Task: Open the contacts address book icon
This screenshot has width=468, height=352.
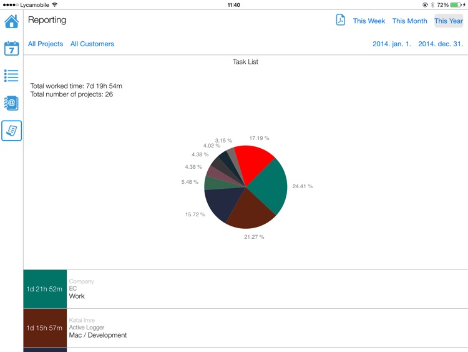Action: [11, 103]
